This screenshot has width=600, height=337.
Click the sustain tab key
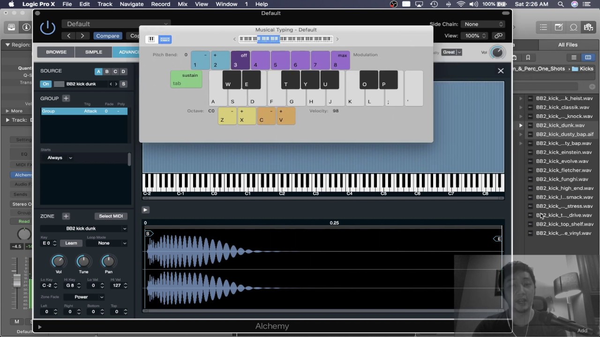(x=186, y=80)
